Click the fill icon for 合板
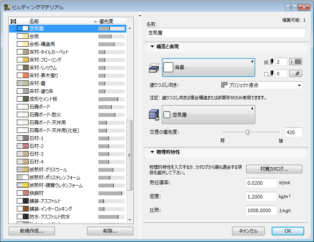314x242 pixels. [23, 36]
